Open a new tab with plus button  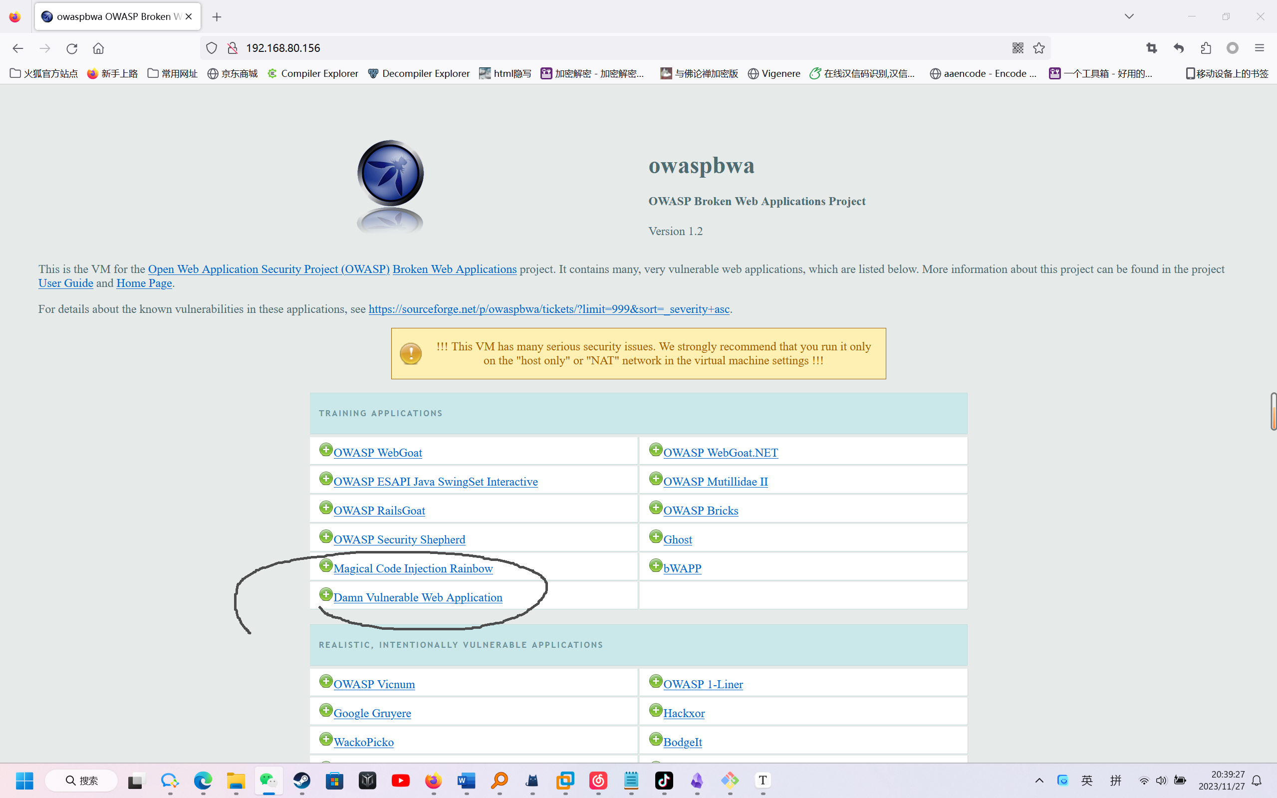coord(217,17)
